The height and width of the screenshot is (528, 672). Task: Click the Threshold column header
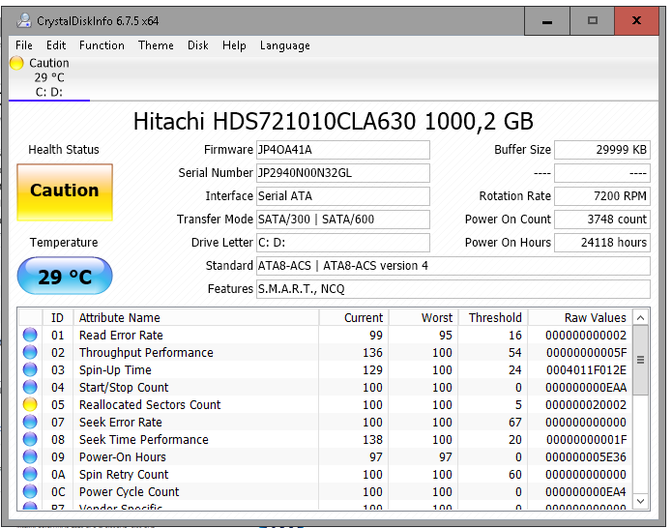tap(493, 317)
